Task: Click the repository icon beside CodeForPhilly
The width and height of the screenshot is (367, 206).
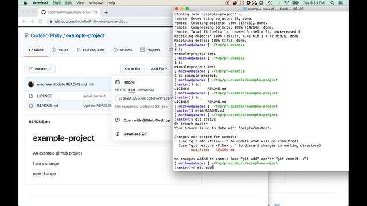Action: (x=26, y=35)
